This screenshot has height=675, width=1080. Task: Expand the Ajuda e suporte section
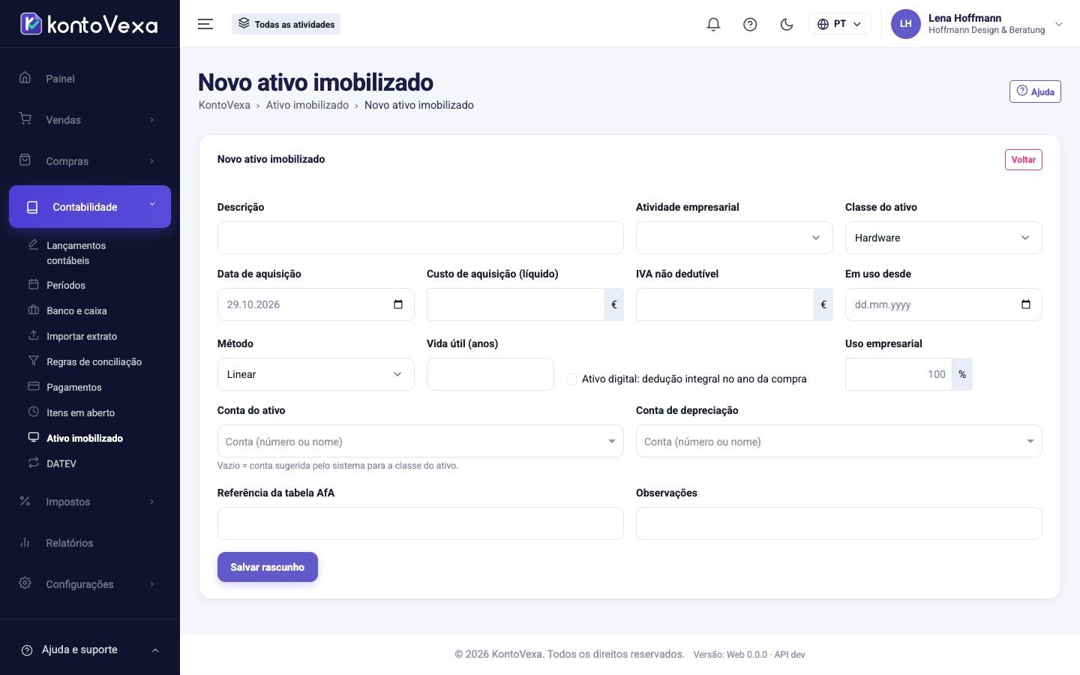[x=90, y=649]
